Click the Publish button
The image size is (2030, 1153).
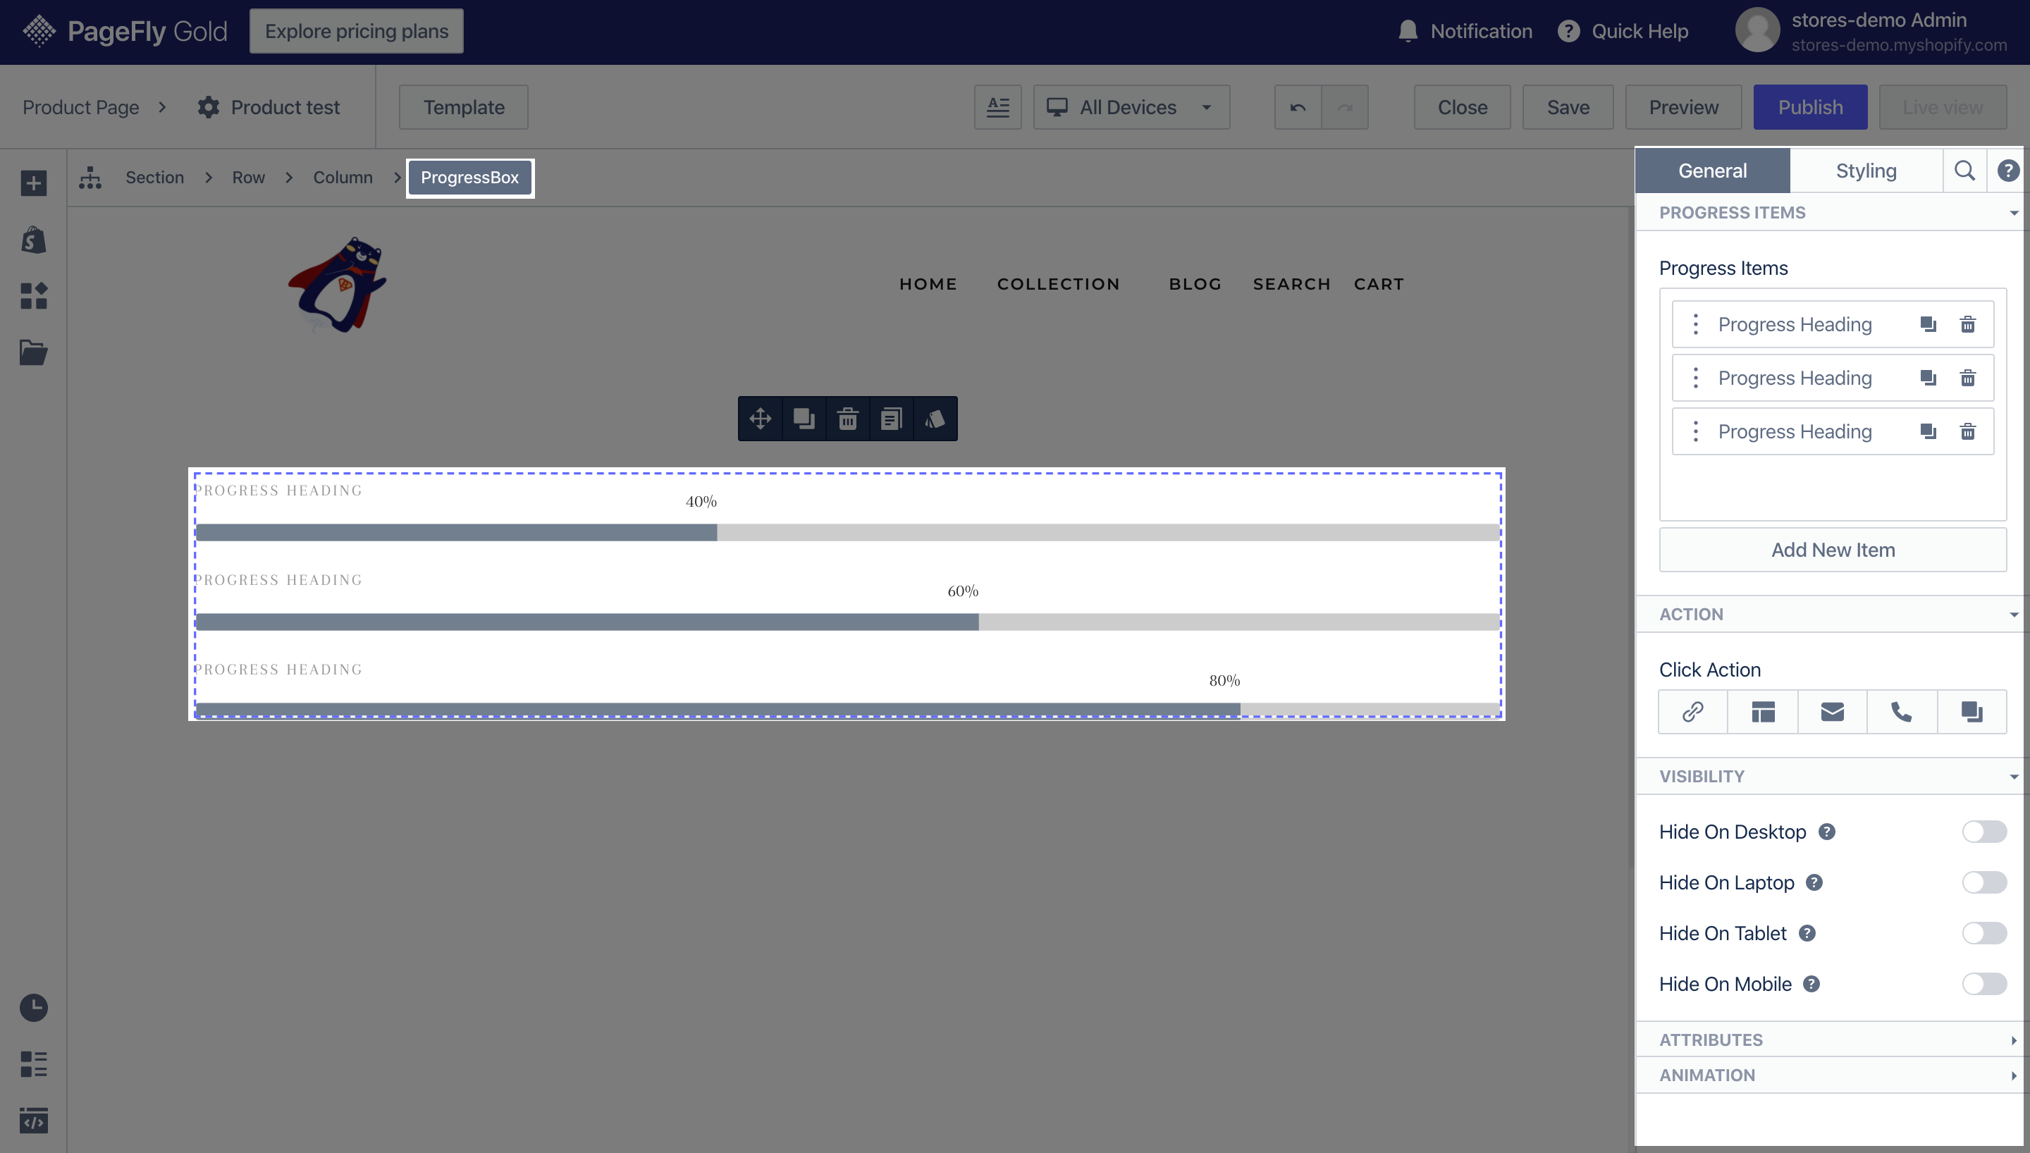[x=1810, y=107]
